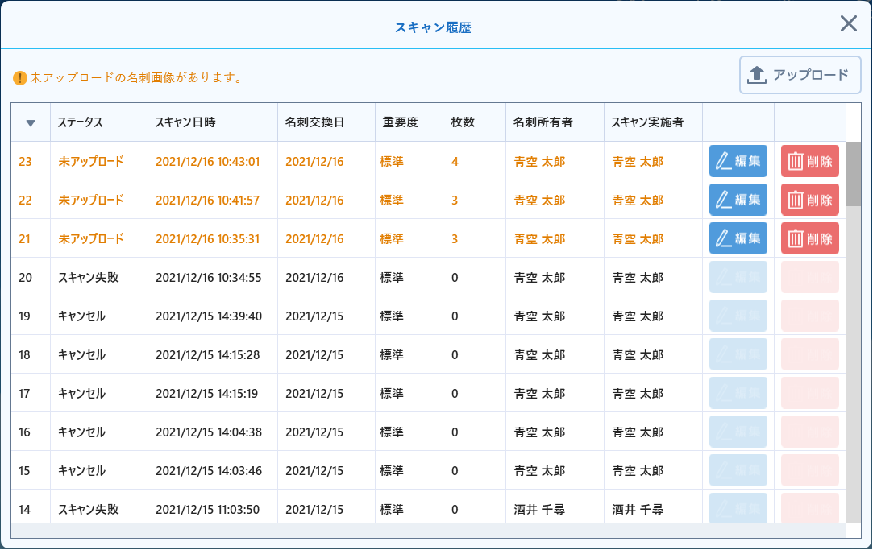Edit scan record number 21

click(x=738, y=238)
